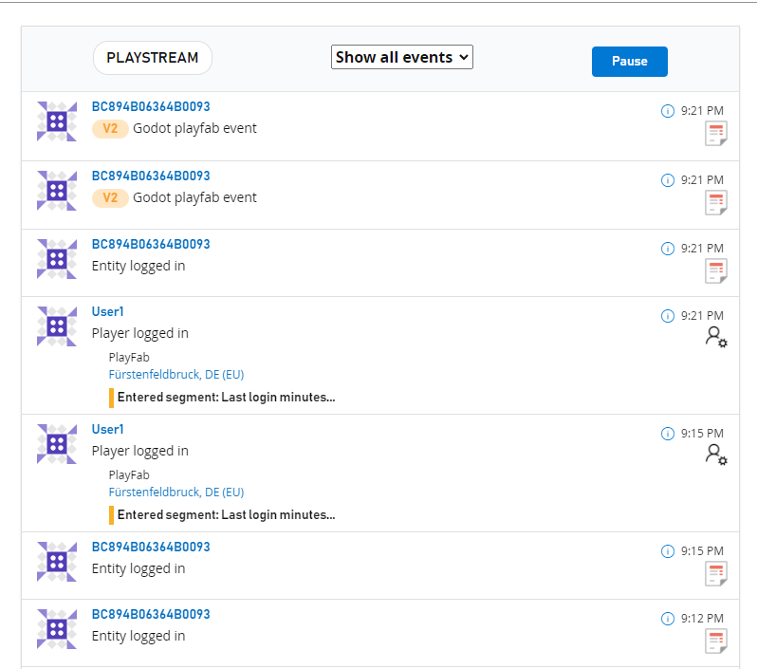
Task: Click avatar of second Godot playfab event
Action: pos(57,191)
